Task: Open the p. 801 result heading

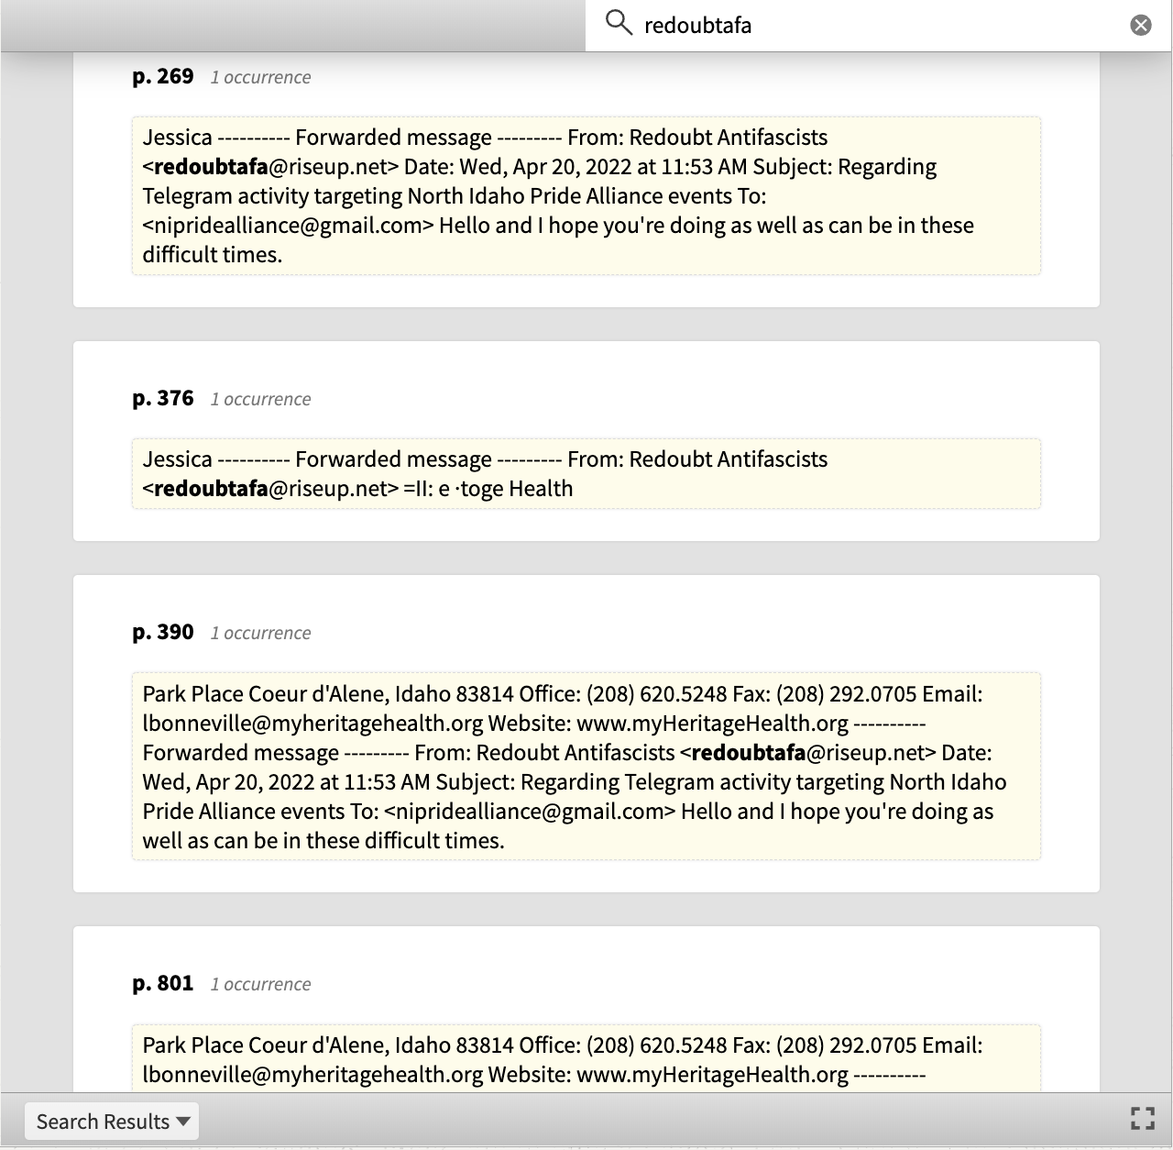Action: (x=163, y=983)
